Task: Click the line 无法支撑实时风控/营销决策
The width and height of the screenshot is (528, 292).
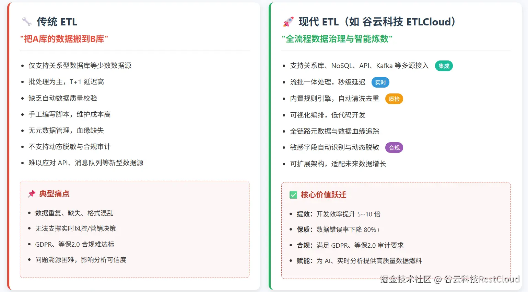Action: tap(75, 228)
